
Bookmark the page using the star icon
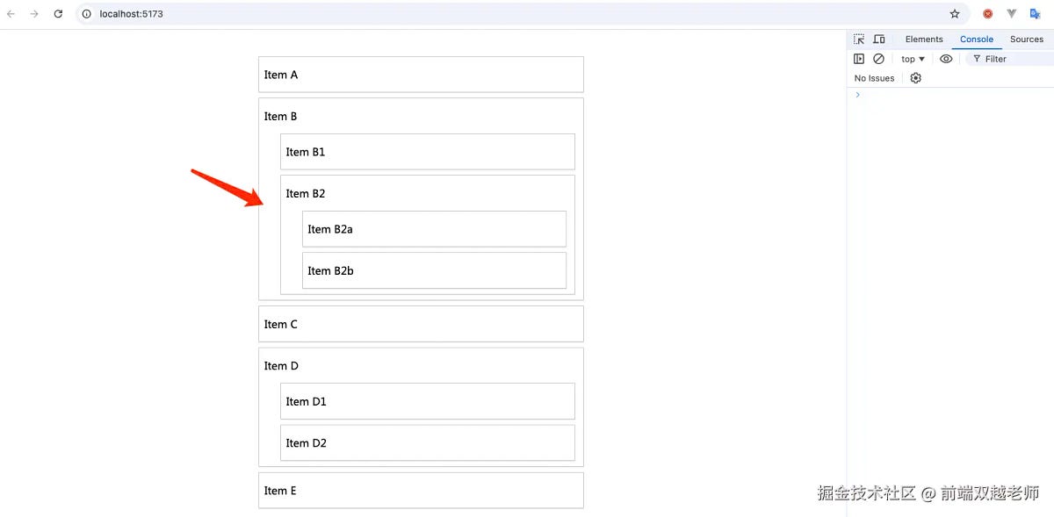coord(955,14)
